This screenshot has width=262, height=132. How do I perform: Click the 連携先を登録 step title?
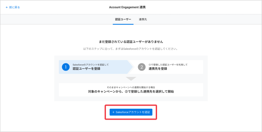tap(158, 69)
